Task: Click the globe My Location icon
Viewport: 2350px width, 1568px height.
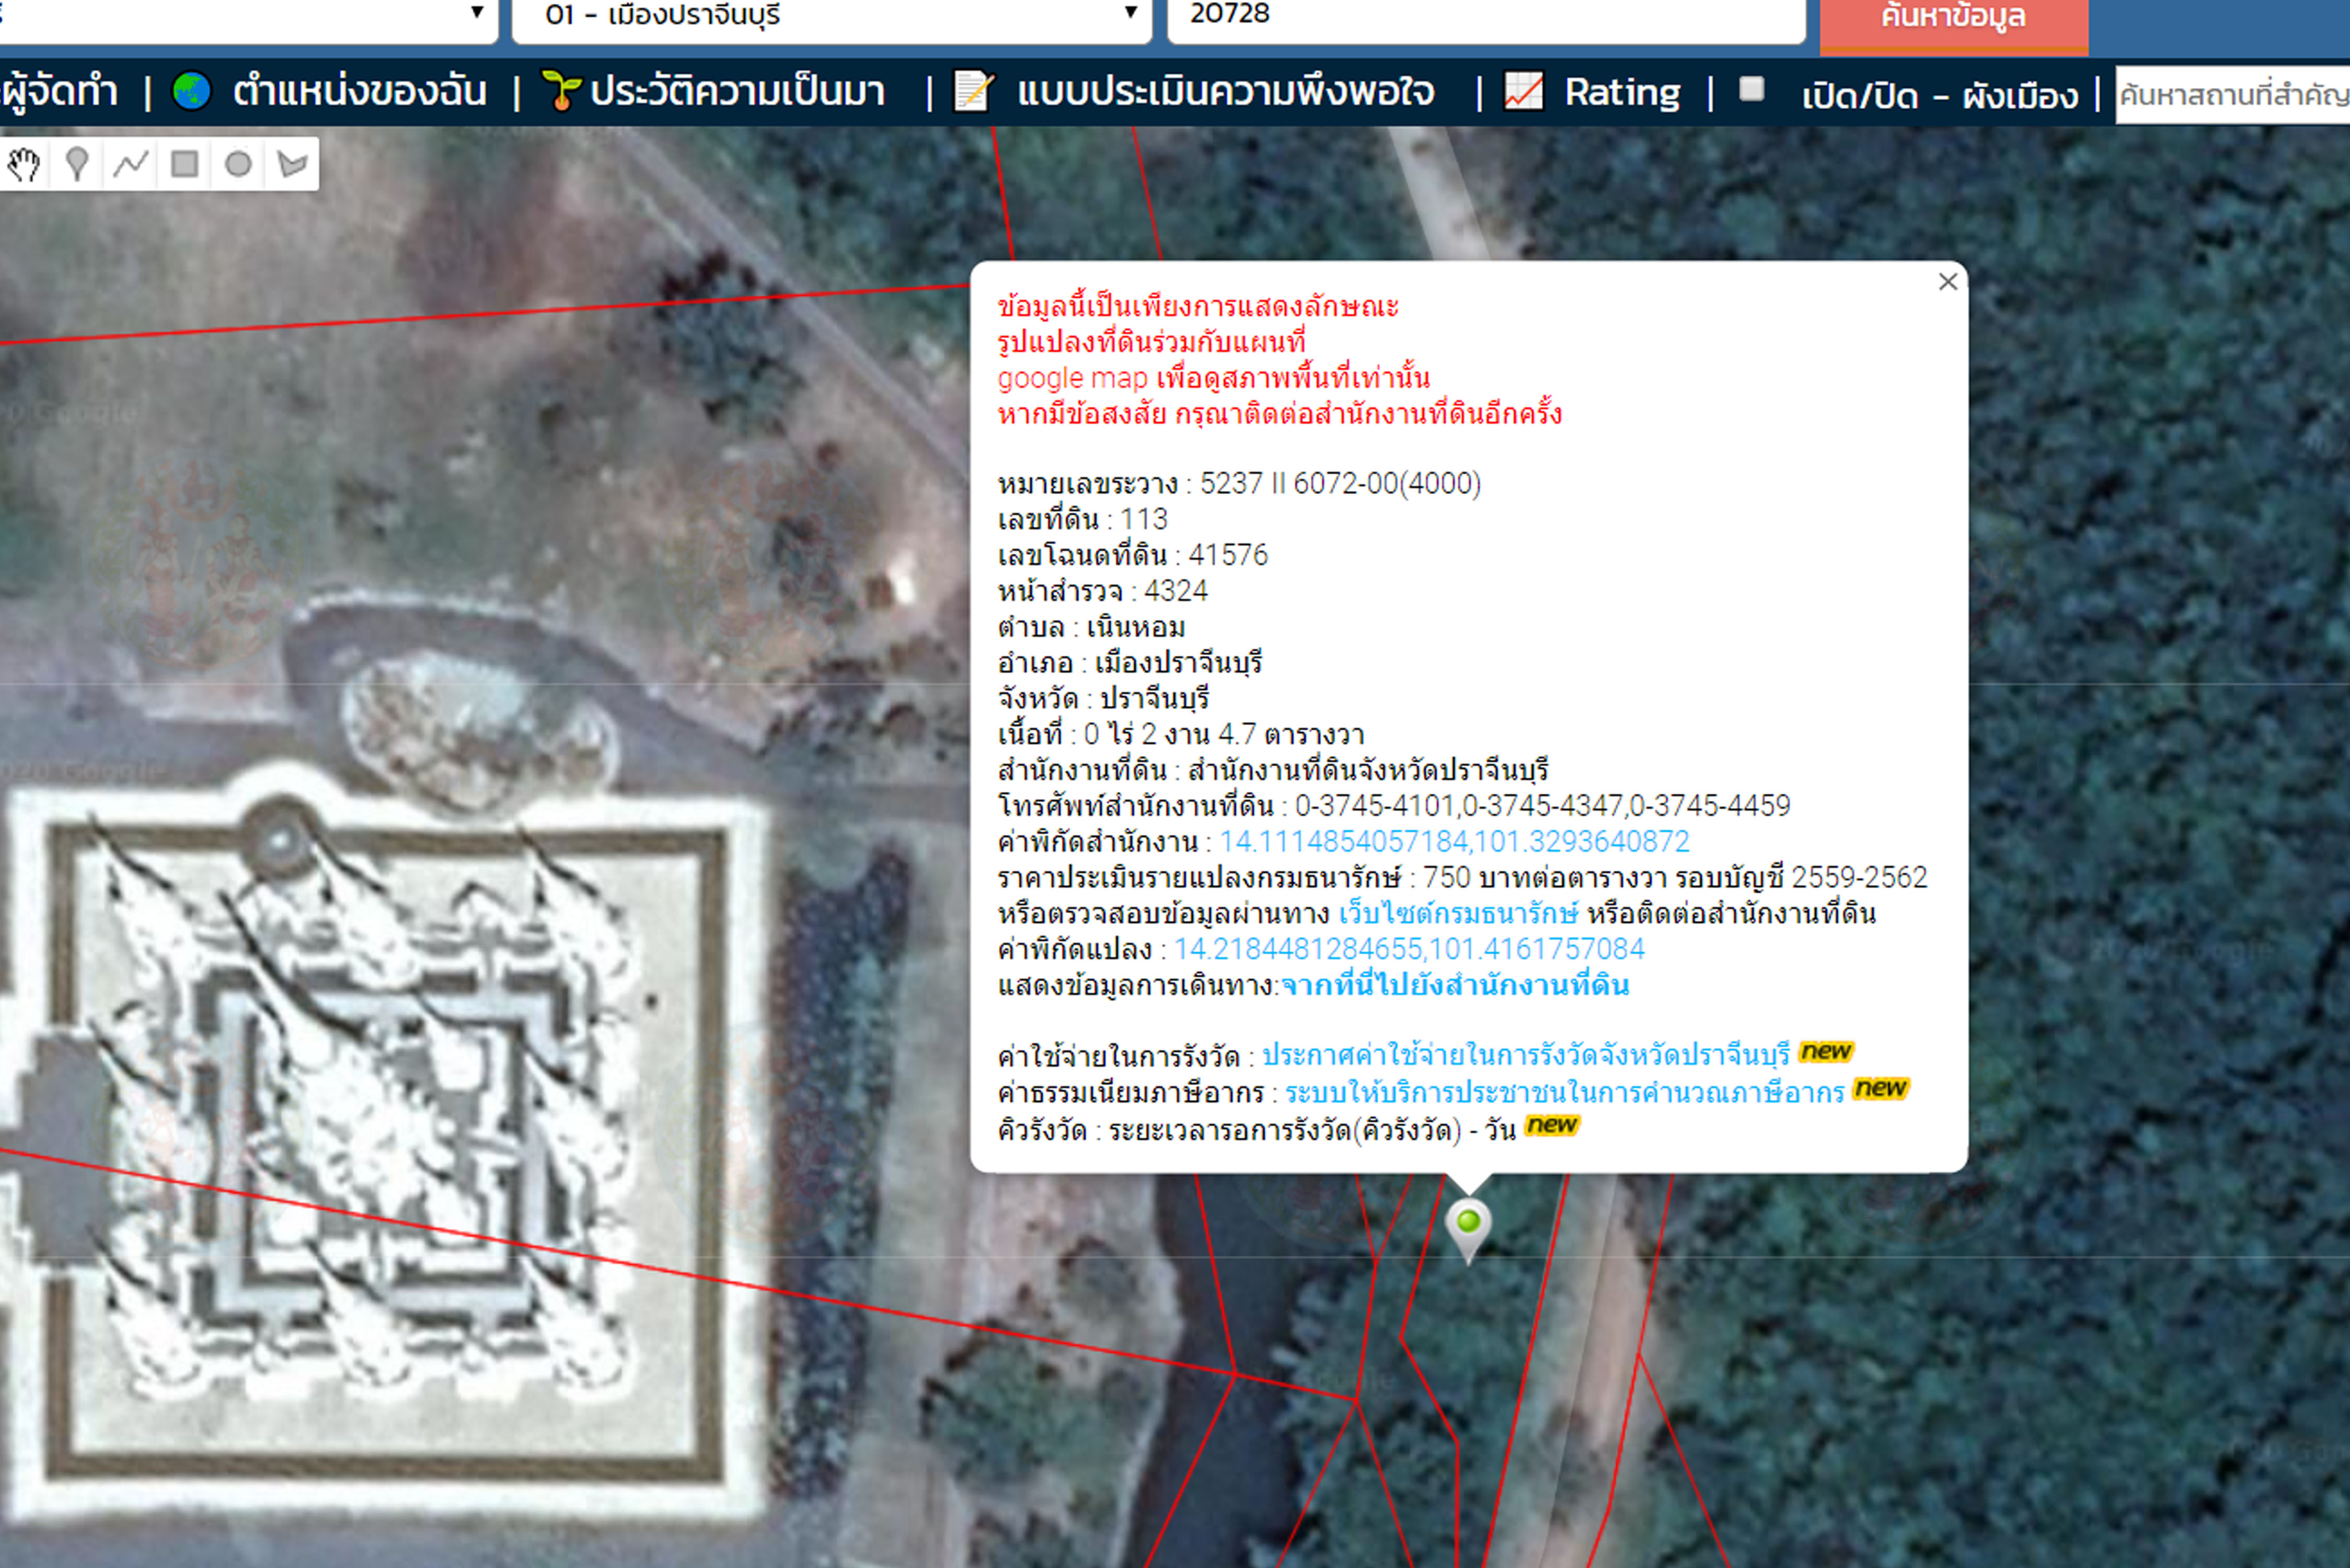Action: [x=192, y=91]
